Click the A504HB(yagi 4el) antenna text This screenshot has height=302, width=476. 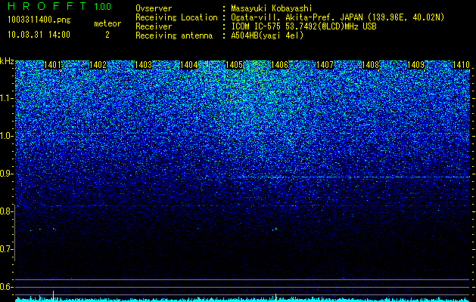tap(267, 35)
